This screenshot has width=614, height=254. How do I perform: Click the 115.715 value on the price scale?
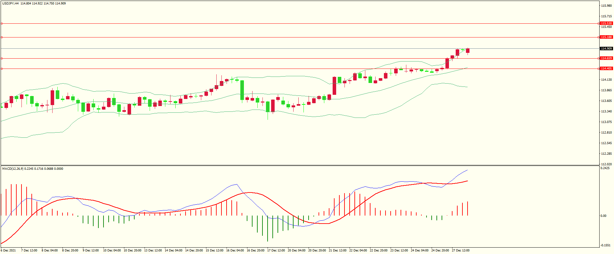607,16
